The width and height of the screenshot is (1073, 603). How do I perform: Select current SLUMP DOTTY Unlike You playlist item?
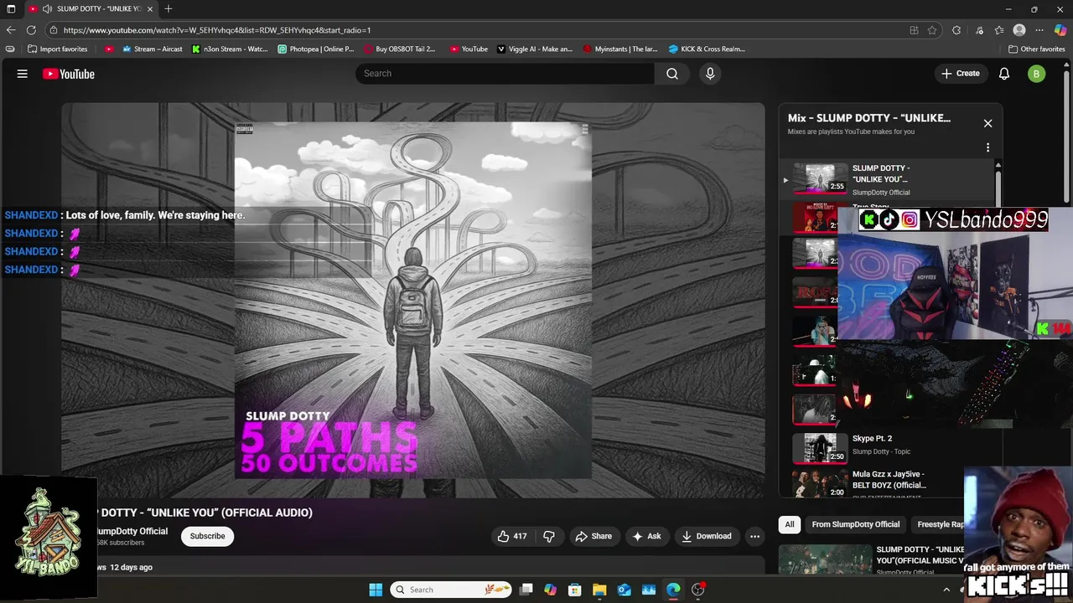887,179
